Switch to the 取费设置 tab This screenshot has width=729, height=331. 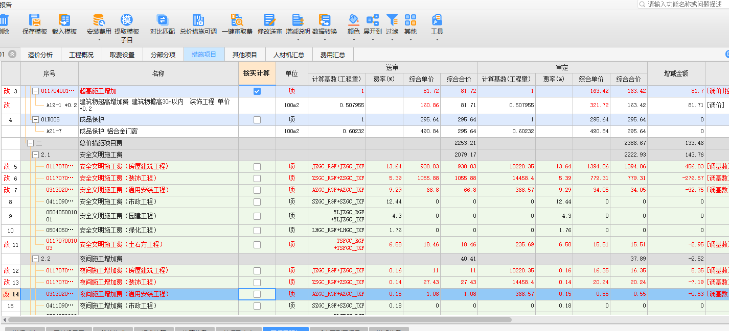[x=122, y=55]
